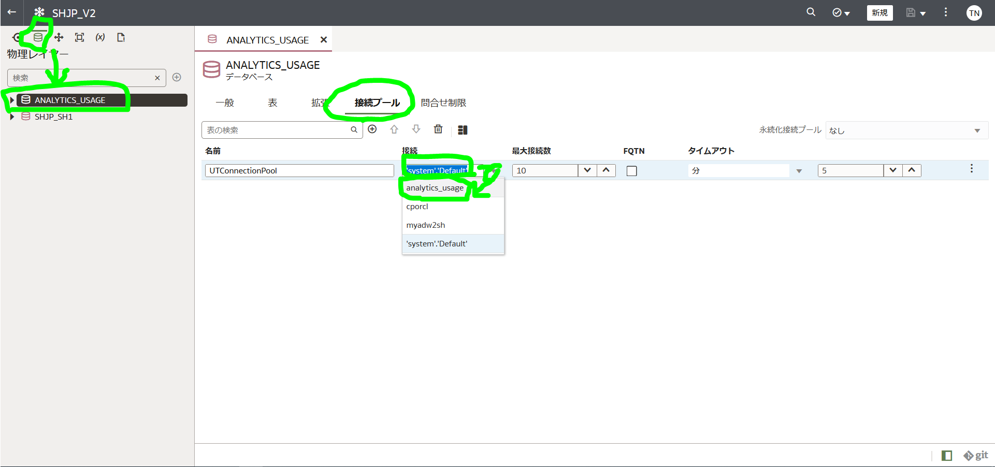Viewport: 995px width, 467px height.
Task: Close the ANALYTICS_USAGE editor tab
Action: point(324,40)
